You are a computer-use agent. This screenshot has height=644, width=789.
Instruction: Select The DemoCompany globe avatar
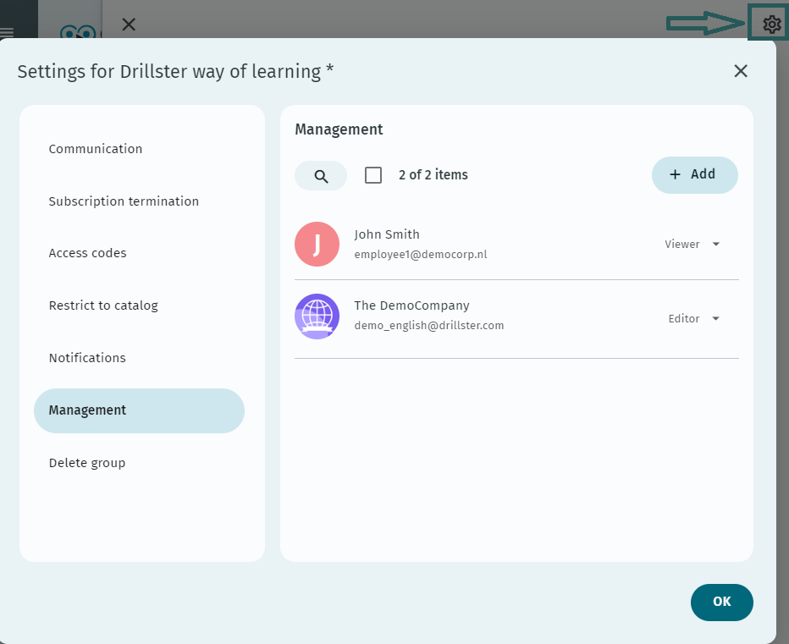pyautogui.click(x=317, y=316)
